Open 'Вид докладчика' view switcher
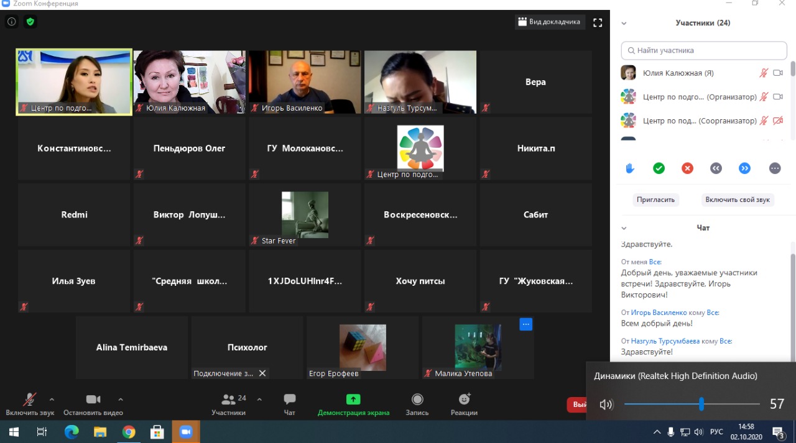 coord(549,22)
